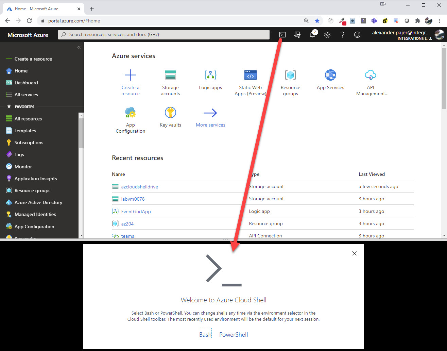
Task: Open App Configuration service tile
Action: tap(131, 120)
